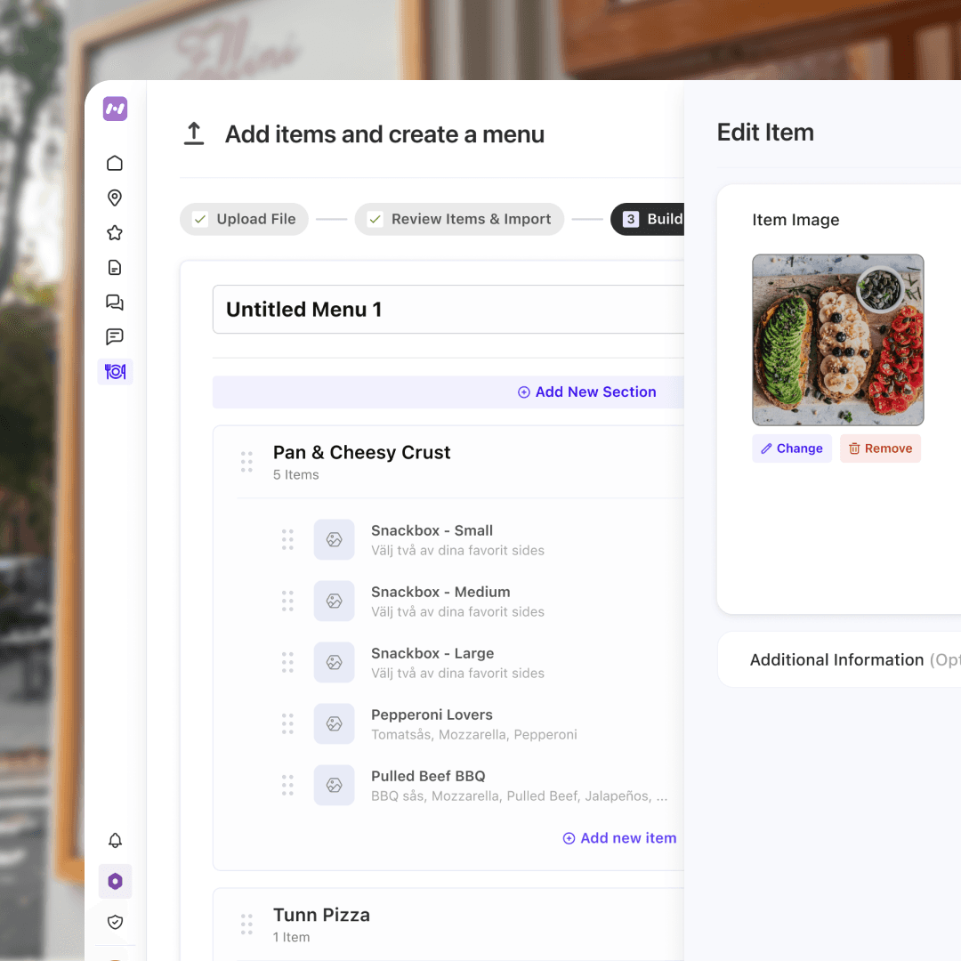Open the message lines bubble icon
The image size is (961, 961).
click(x=115, y=336)
